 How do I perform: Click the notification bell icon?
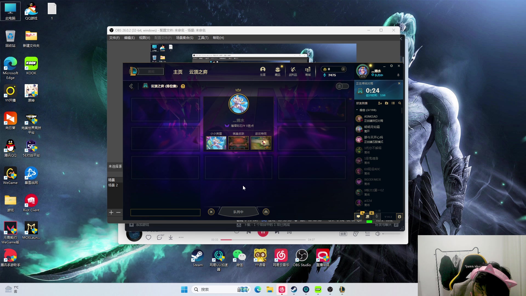[398, 75]
